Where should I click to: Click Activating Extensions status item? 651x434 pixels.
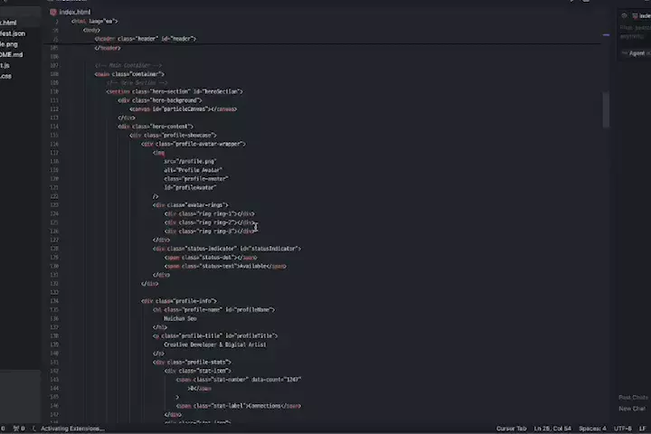(x=72, y=429)
